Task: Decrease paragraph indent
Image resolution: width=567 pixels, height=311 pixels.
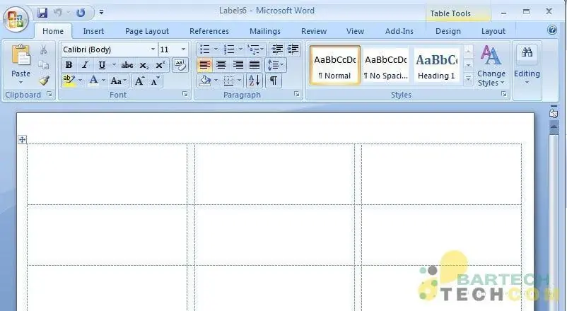Action: pos(277,49)
